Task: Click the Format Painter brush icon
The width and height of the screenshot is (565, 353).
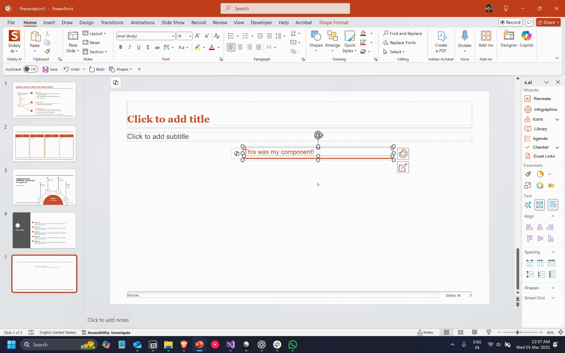Action: (47, 51)
